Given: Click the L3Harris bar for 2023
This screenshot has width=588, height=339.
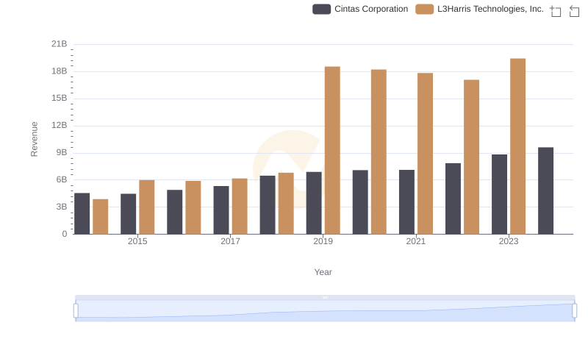Looking at the screenshot, I should pyautogui.click(x=518, y=146).
